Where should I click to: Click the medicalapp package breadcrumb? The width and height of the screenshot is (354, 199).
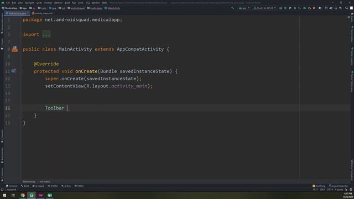95,8
